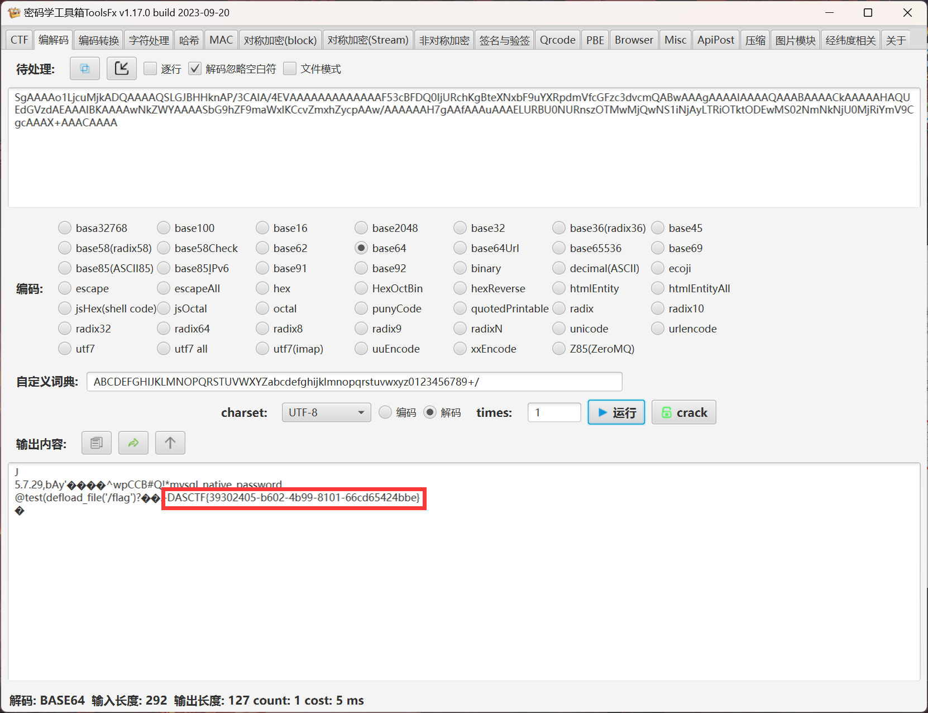Open 签名与验签 tab
The height and width of the screenshot is (713, 928).
point(505,40)
